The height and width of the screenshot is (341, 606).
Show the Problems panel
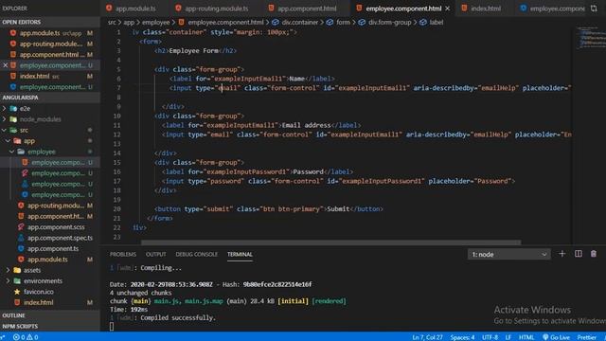click(123, 255)
